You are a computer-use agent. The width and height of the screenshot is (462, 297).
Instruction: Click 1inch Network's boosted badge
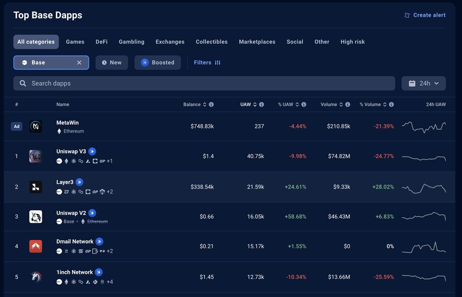pyautogui.click(x=99, y=272)
